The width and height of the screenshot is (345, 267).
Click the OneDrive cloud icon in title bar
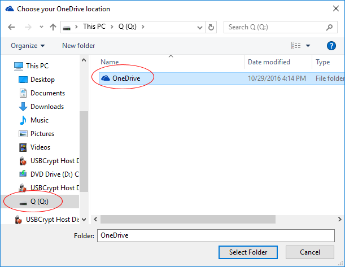coord(10,9)
